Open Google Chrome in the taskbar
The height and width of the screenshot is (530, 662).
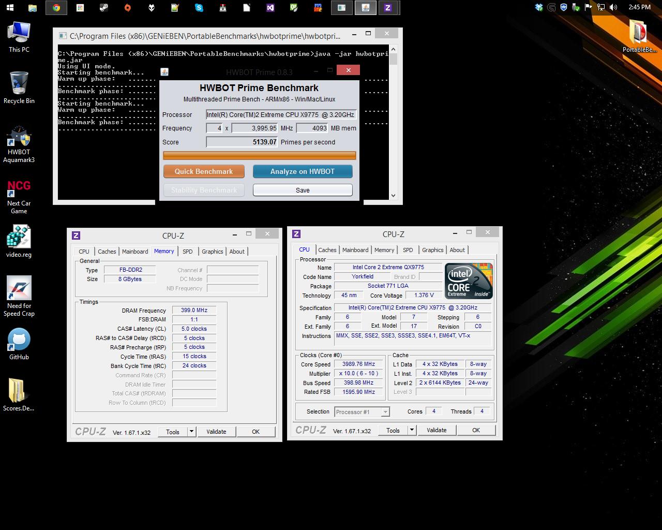56,8
